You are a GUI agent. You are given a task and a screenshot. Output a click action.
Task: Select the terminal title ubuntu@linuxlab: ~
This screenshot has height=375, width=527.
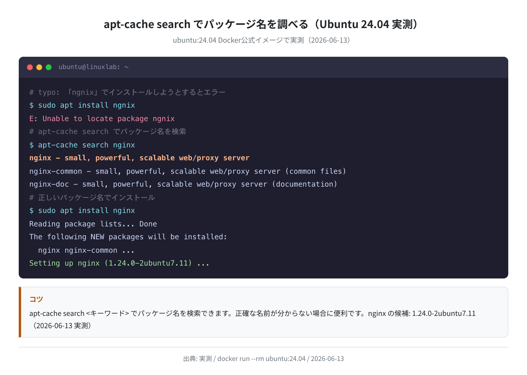tap(94, 67)
